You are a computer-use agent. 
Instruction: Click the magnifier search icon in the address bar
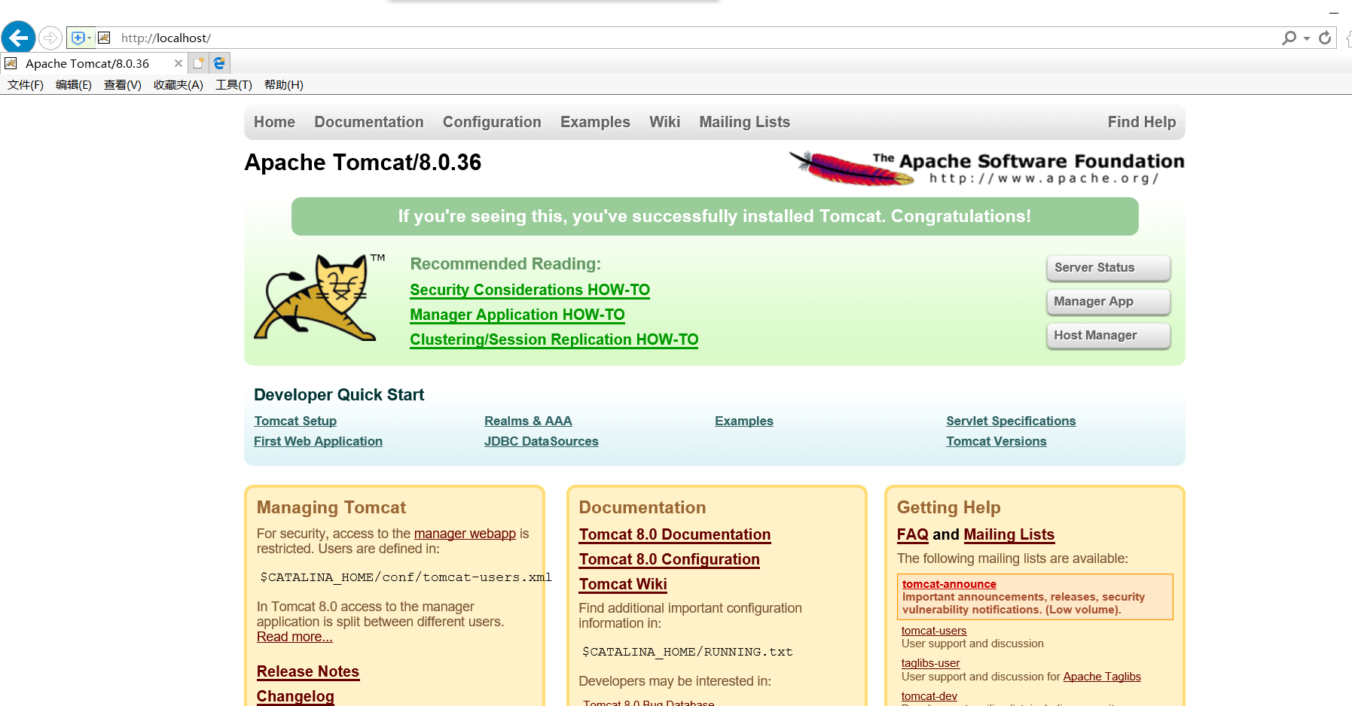1289,38
